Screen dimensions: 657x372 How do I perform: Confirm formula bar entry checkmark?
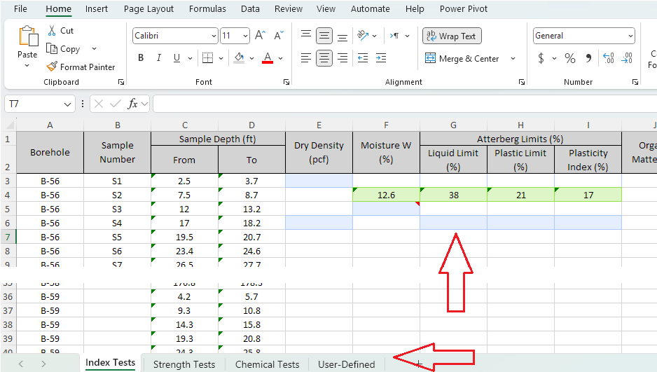coord(116,104)
